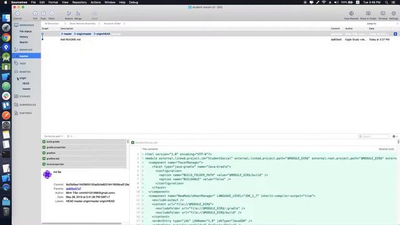Click the Subtrees icon in sidebar
Screen dimensions: 400x225
coord(16,112)
